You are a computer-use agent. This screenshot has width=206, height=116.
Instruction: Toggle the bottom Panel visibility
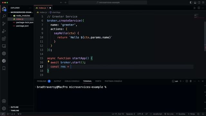tap(195, 3)
